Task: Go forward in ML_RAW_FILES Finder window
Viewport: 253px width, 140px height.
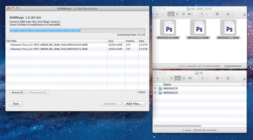Action: pyautogui.click(x=163, y=14)
